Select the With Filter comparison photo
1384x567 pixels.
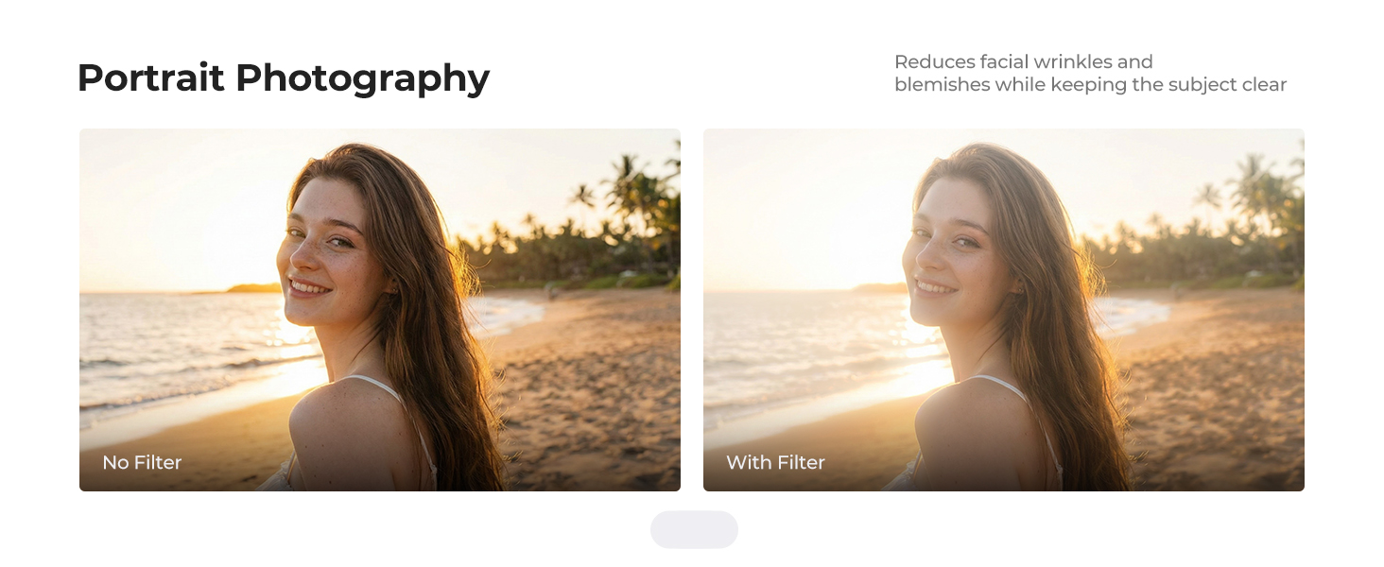pos(1004,310)
